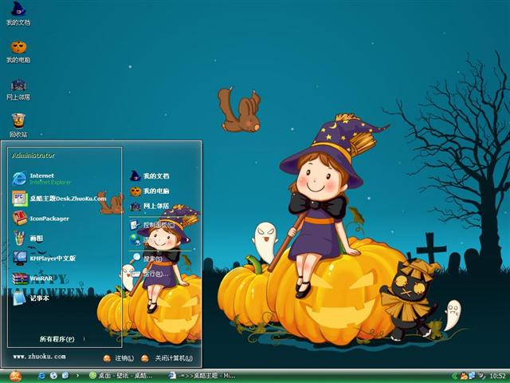Switch to 桌面 - 壁纸 taskbar window
The width and height of the screenshot is (510, 383).
point(121,376)
